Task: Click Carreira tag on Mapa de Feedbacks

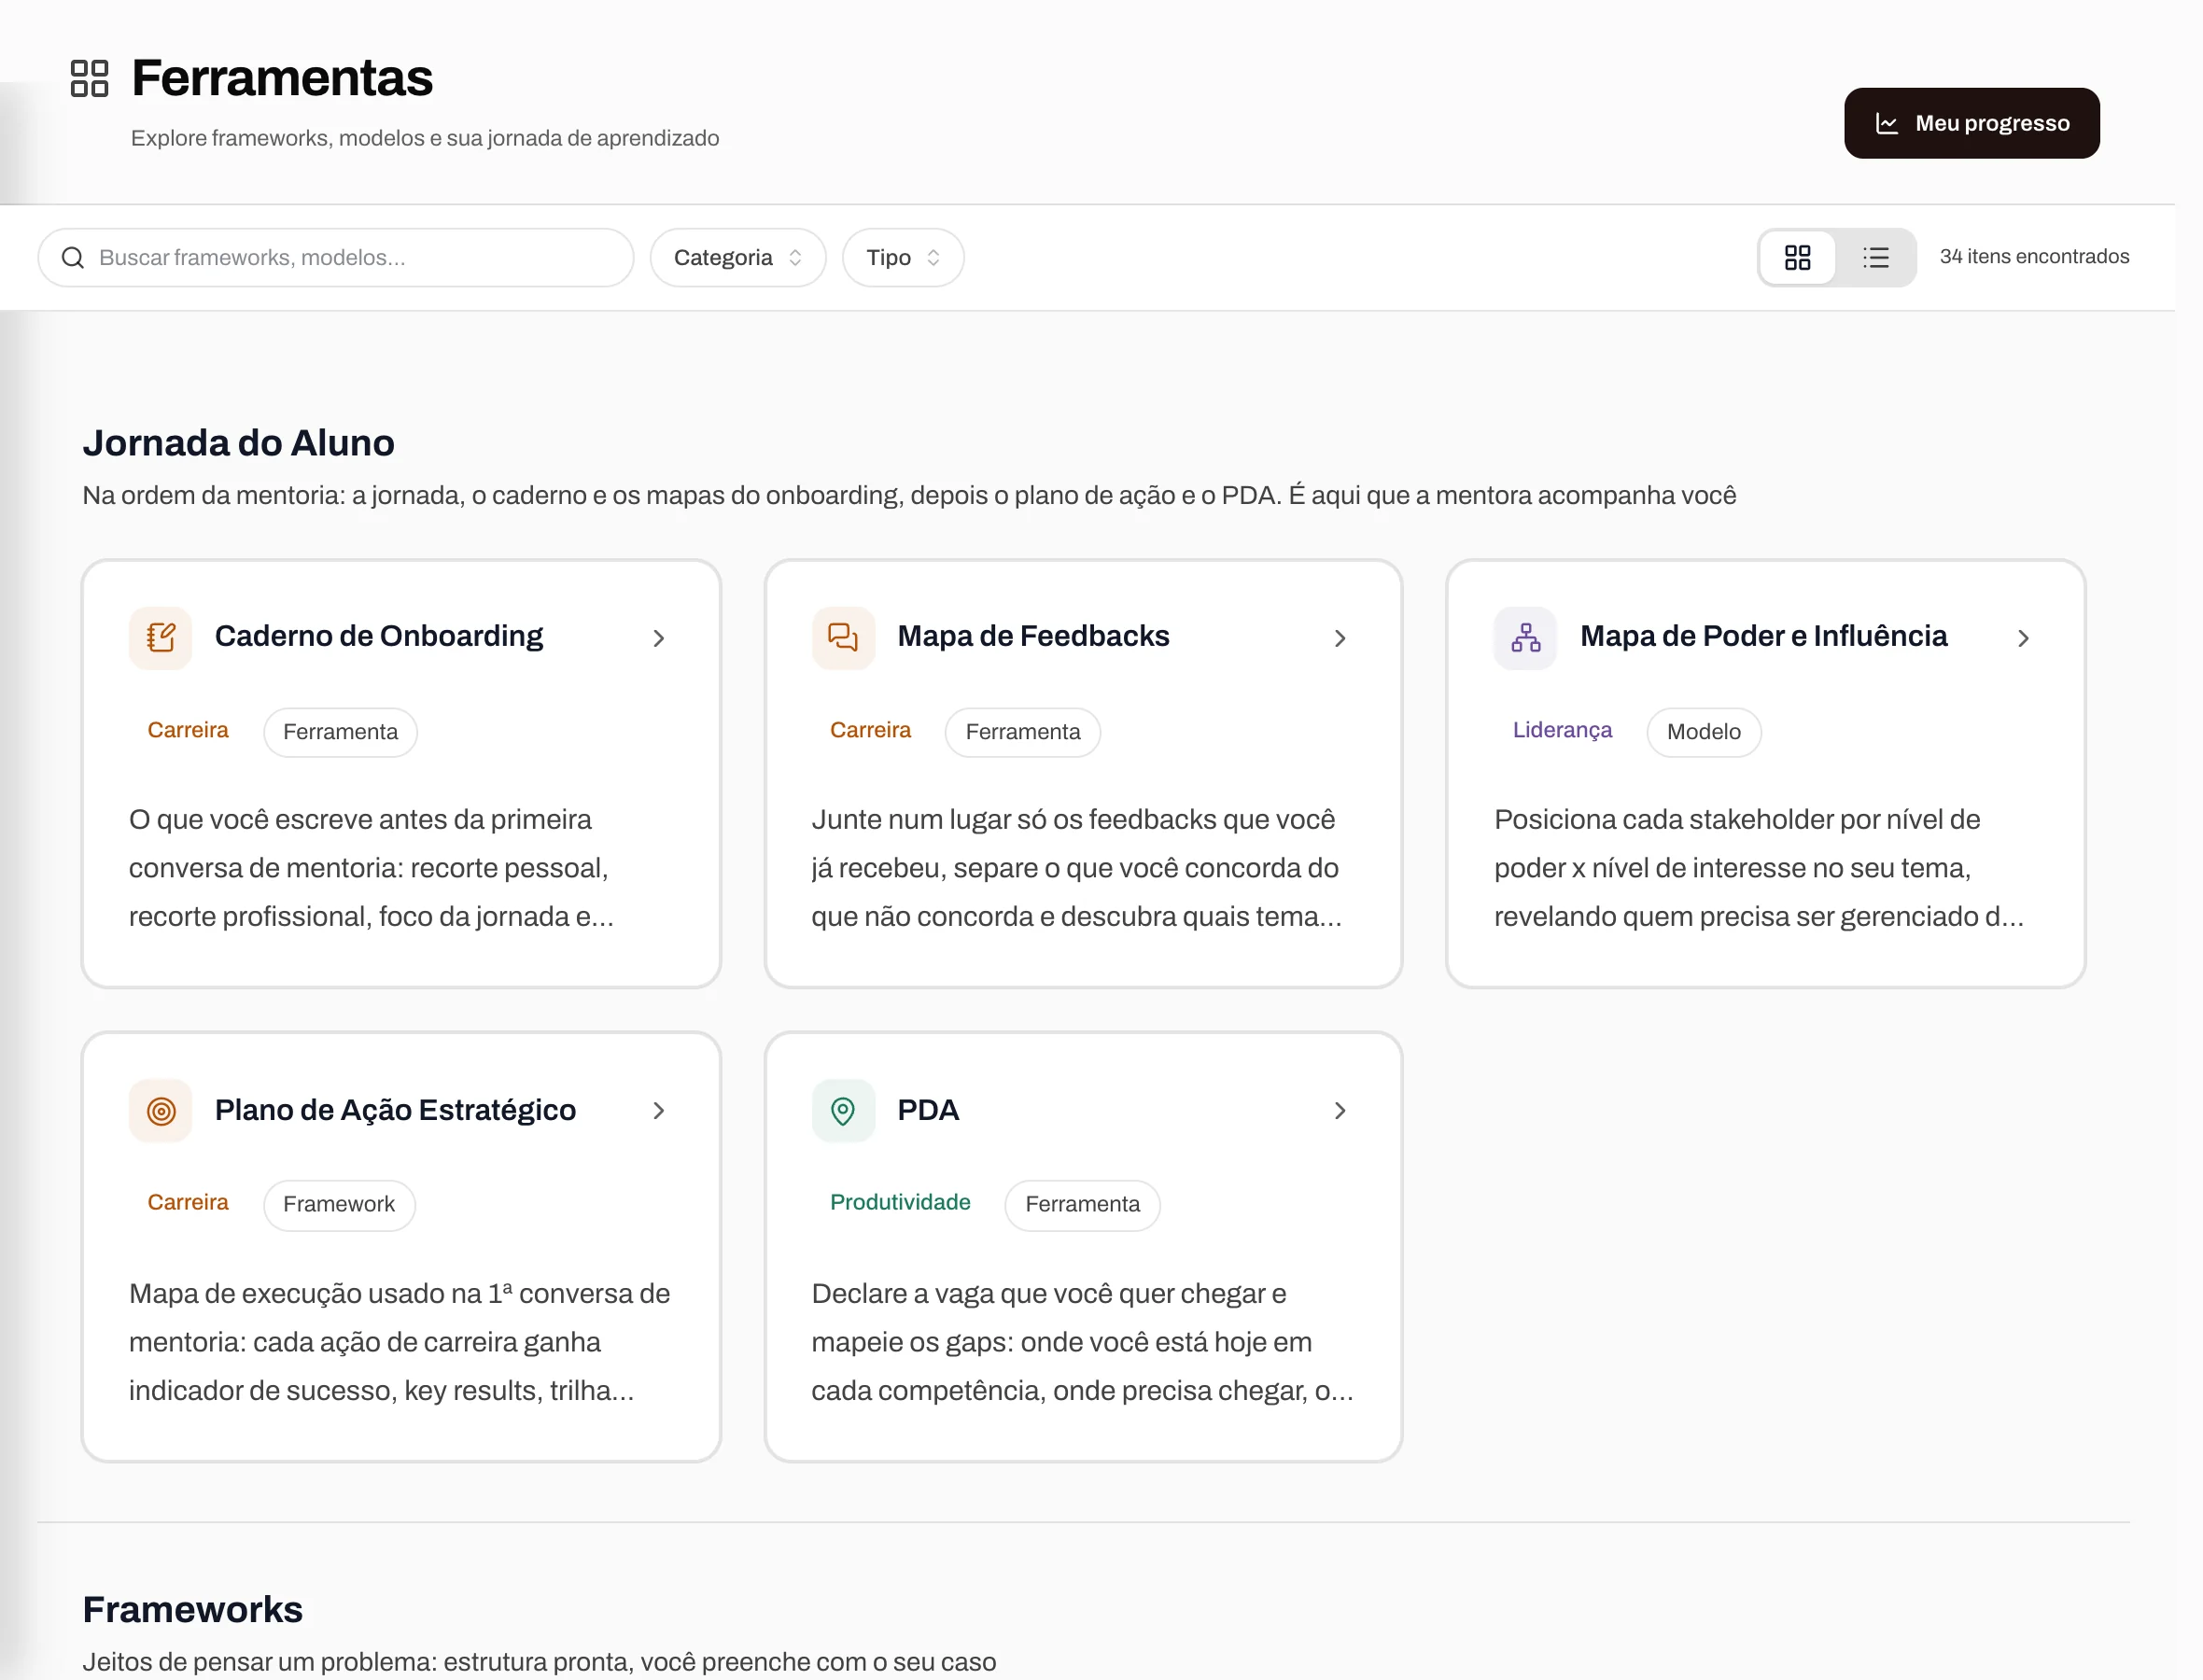Action: tap(870, 730)
